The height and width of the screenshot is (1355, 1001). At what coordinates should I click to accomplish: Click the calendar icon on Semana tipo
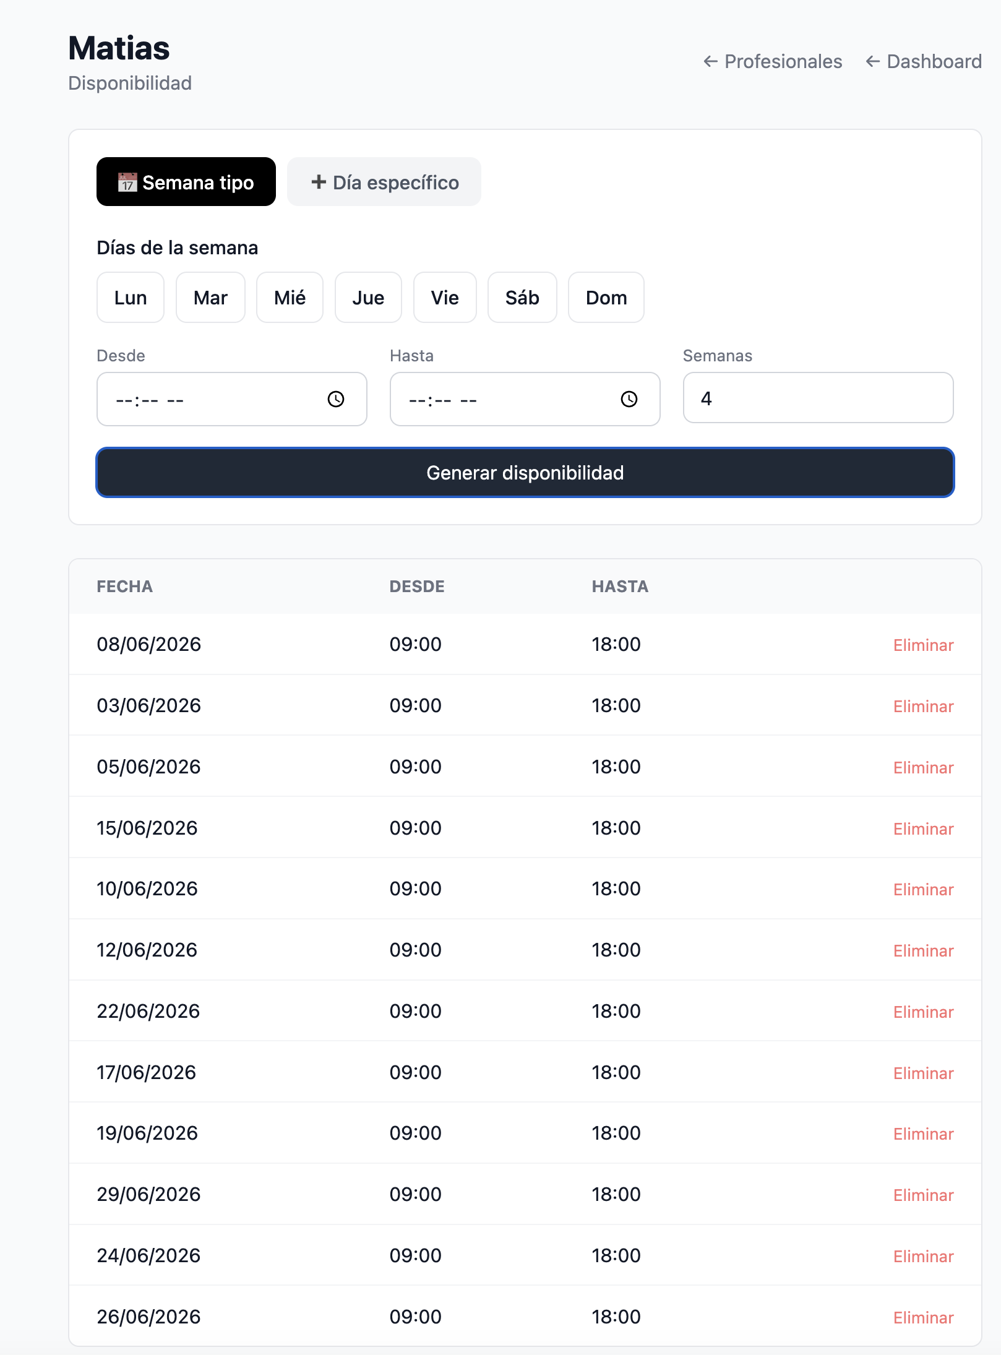(127, 183)
